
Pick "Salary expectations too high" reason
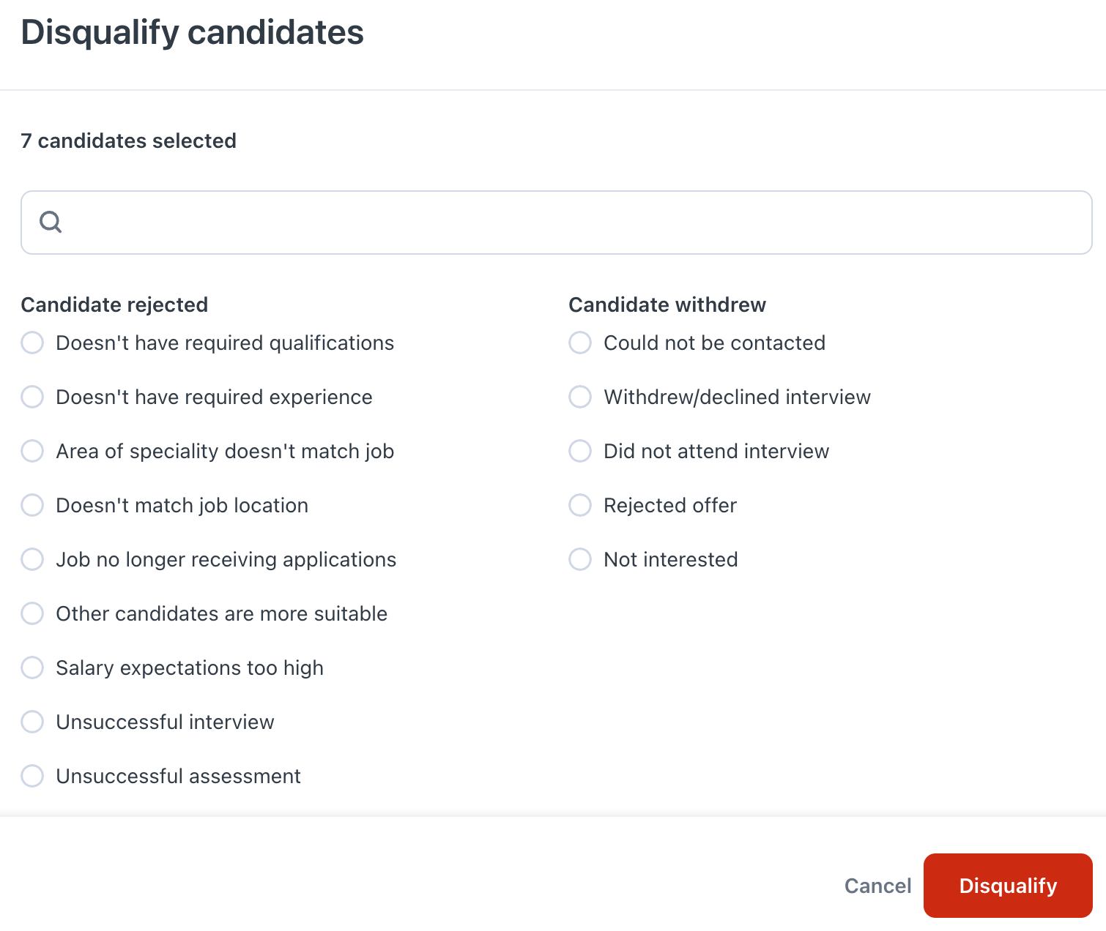[x=32, y=668]
